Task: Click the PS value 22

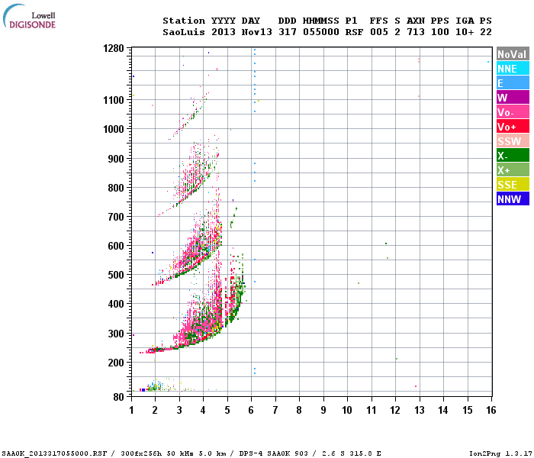Action: point(486,32)
